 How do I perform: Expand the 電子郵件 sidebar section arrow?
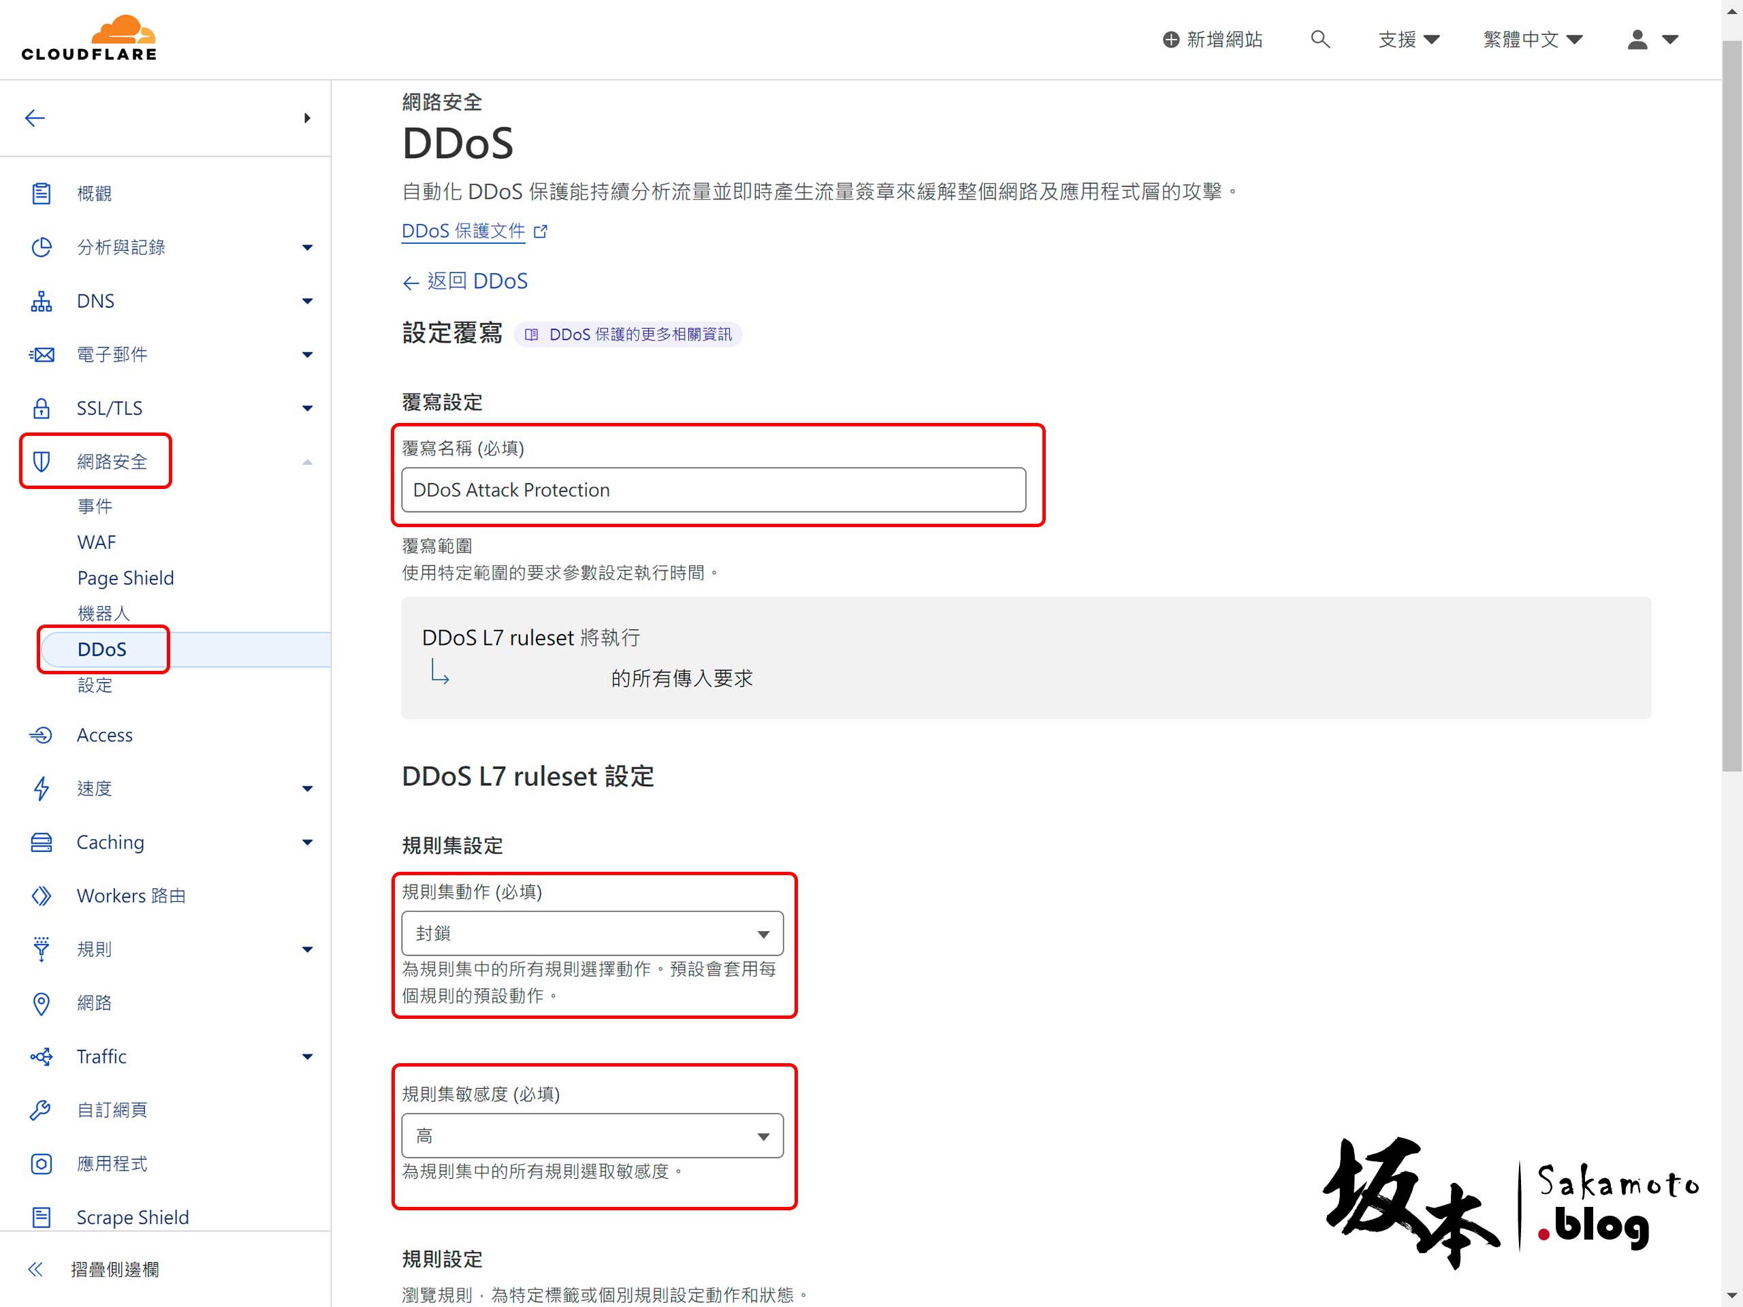pos(307,355)
